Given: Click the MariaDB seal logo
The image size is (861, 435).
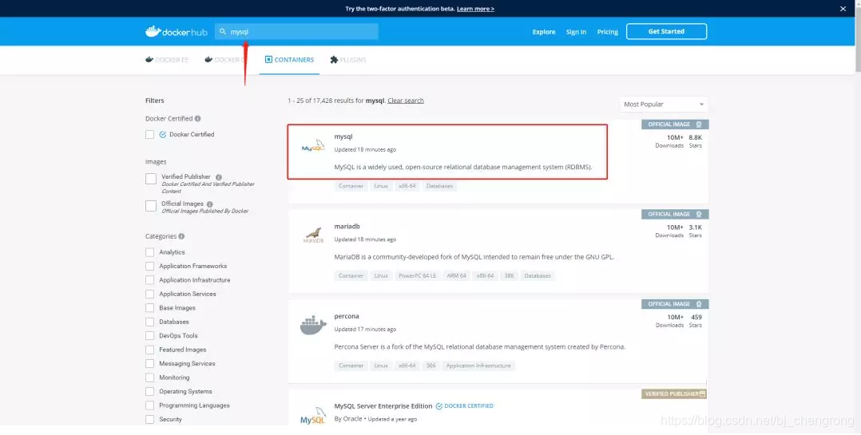Looking at the screenshot, I should point(314,235).
